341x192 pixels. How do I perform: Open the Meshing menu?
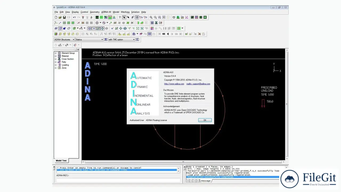(x=125, y=12)
